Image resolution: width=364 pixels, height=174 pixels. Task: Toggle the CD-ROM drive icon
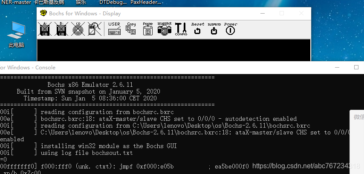click(78, 29)
